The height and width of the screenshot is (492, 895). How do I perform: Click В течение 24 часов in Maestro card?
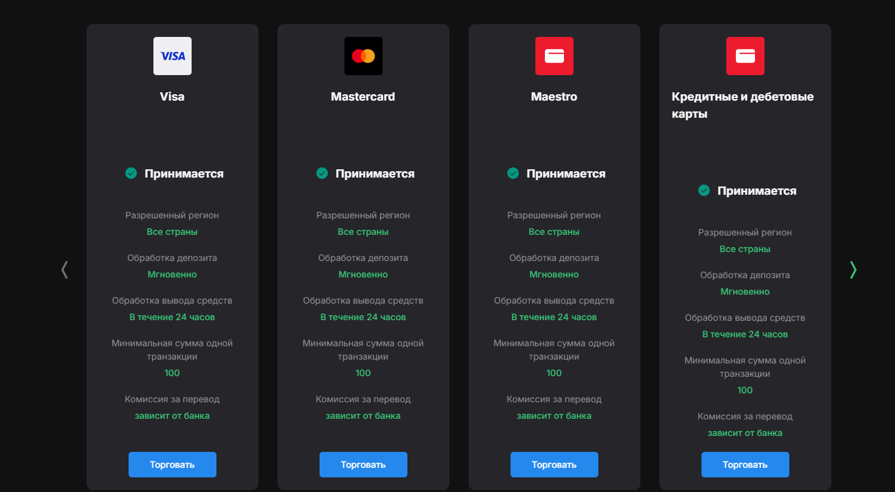[x=554, y=317]
